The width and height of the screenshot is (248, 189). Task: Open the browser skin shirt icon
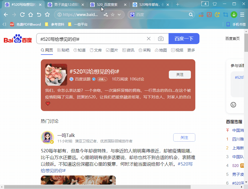pyautogui.click(x=215, y=4)
